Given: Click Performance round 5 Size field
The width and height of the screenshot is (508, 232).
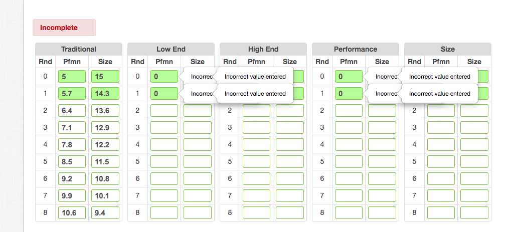Looking at the screenshot, I should [382, 161].
